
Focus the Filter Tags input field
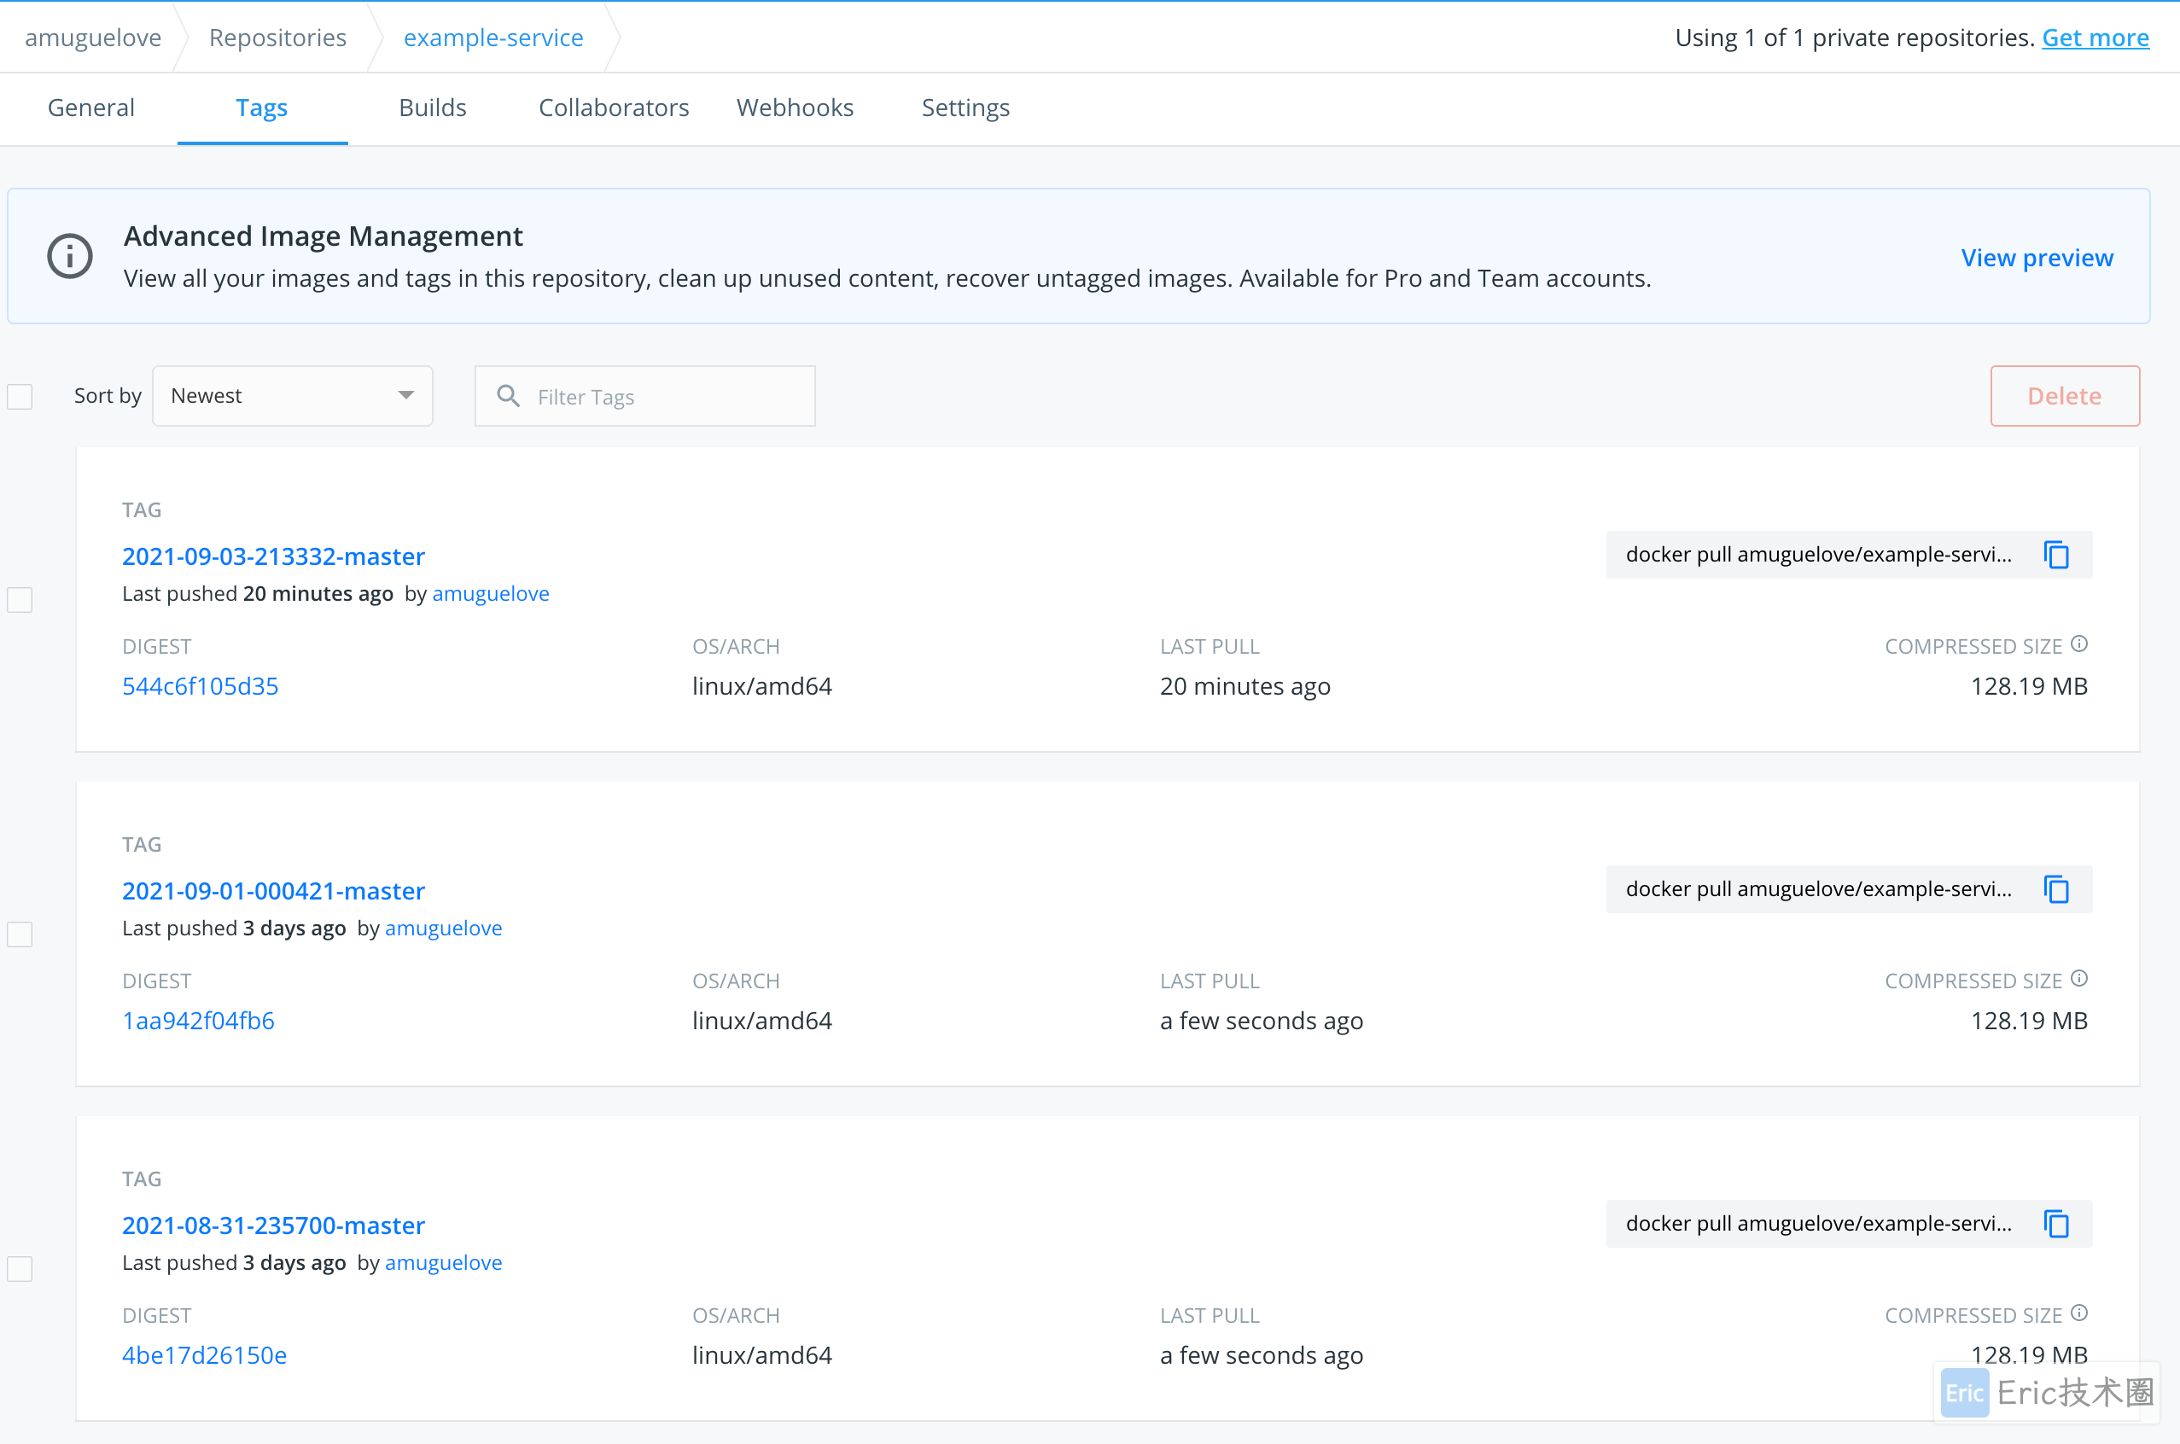(x=644, y=396)
